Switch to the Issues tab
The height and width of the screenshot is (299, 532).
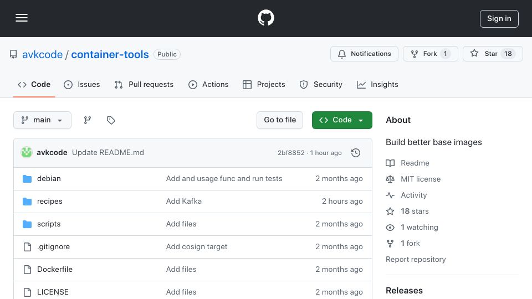click(82, 84)
